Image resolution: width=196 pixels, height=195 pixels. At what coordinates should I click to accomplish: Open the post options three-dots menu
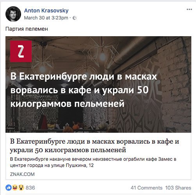189,9
